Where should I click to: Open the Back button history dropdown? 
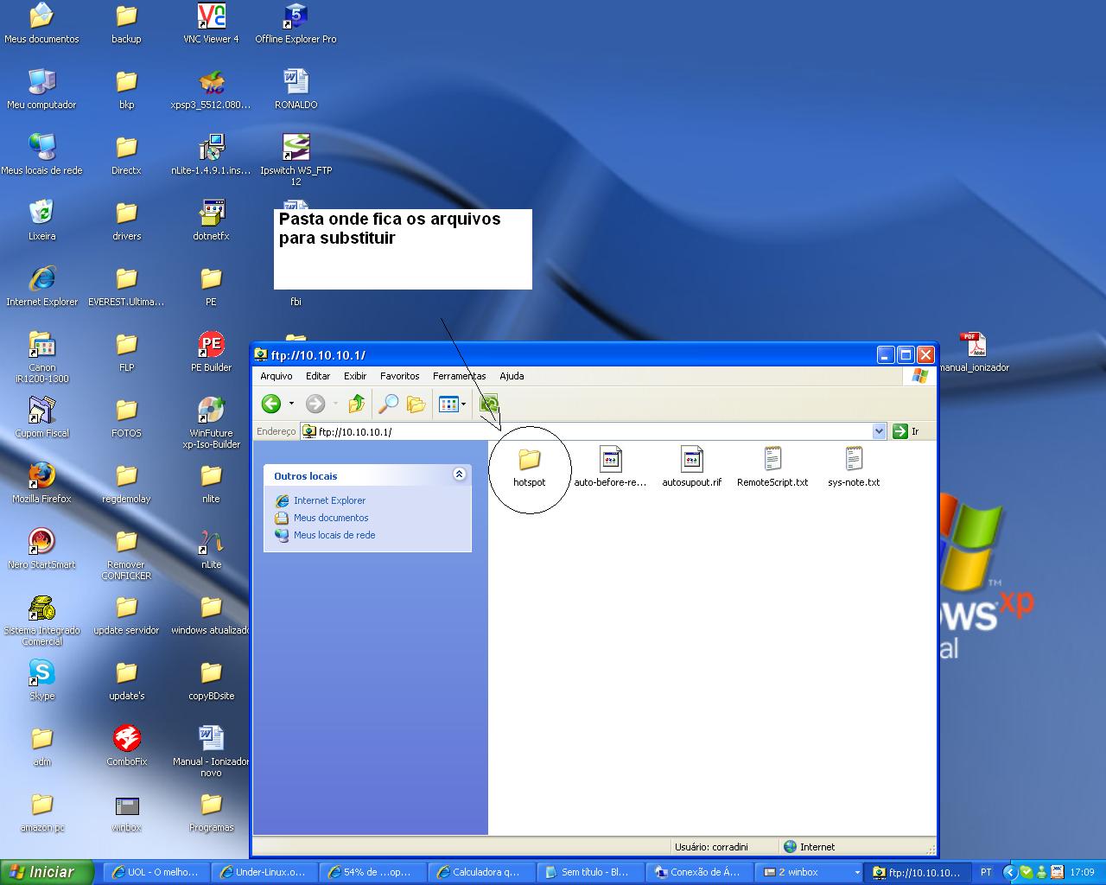pyautogui.click(x=291, y=404)
